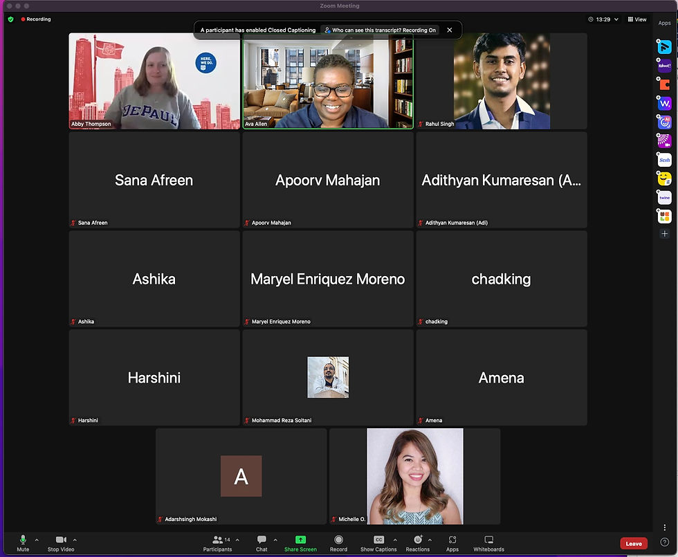Select Adithyan Kumaresan's participant tile
The image size is (678, 557).
click(502, 180)
